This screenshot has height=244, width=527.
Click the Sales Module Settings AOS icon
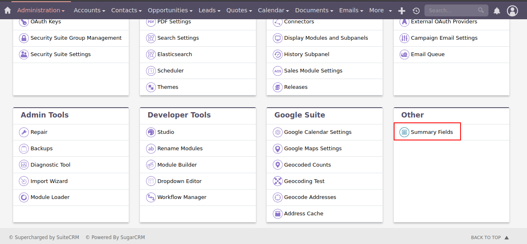pos(278,71)
